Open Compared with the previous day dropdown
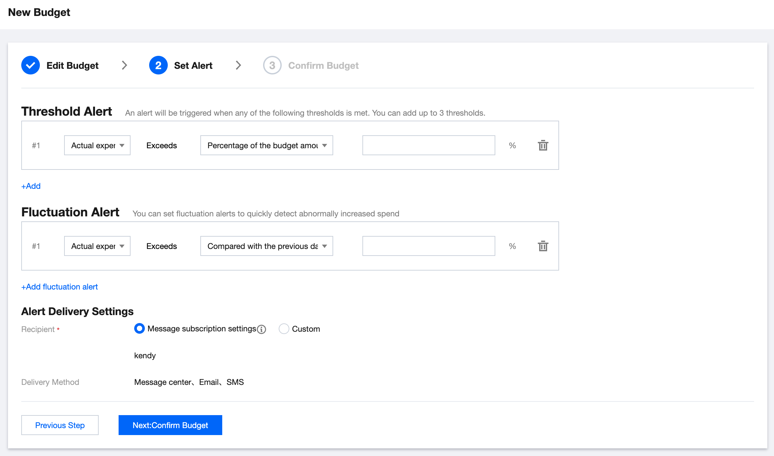Viewport: 774px width, 456px height. [x=266, y=246]
